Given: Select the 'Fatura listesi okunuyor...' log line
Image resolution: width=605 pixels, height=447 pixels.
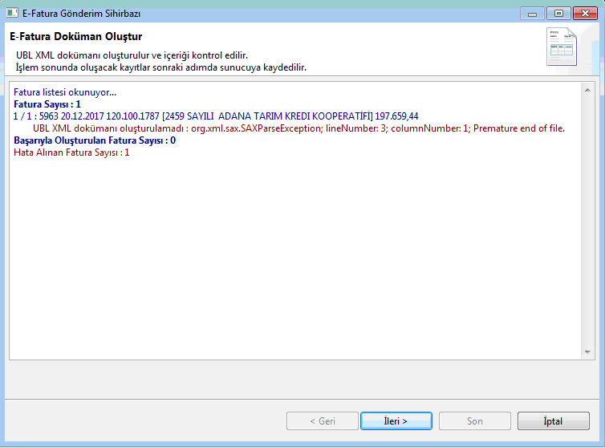Looking at the screenshot, I should 65,92.
